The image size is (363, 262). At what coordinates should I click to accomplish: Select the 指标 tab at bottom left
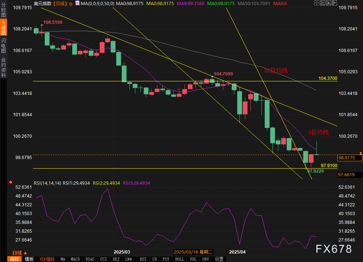tap(15, 259)
